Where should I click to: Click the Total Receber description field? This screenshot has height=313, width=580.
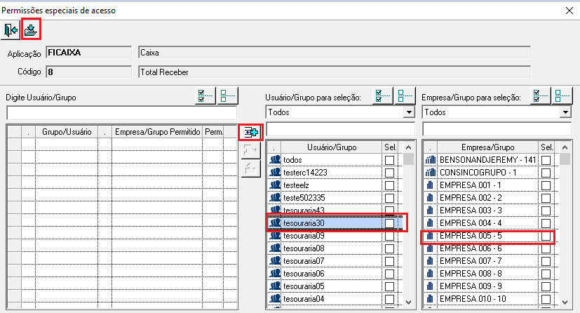click(335, 72)
